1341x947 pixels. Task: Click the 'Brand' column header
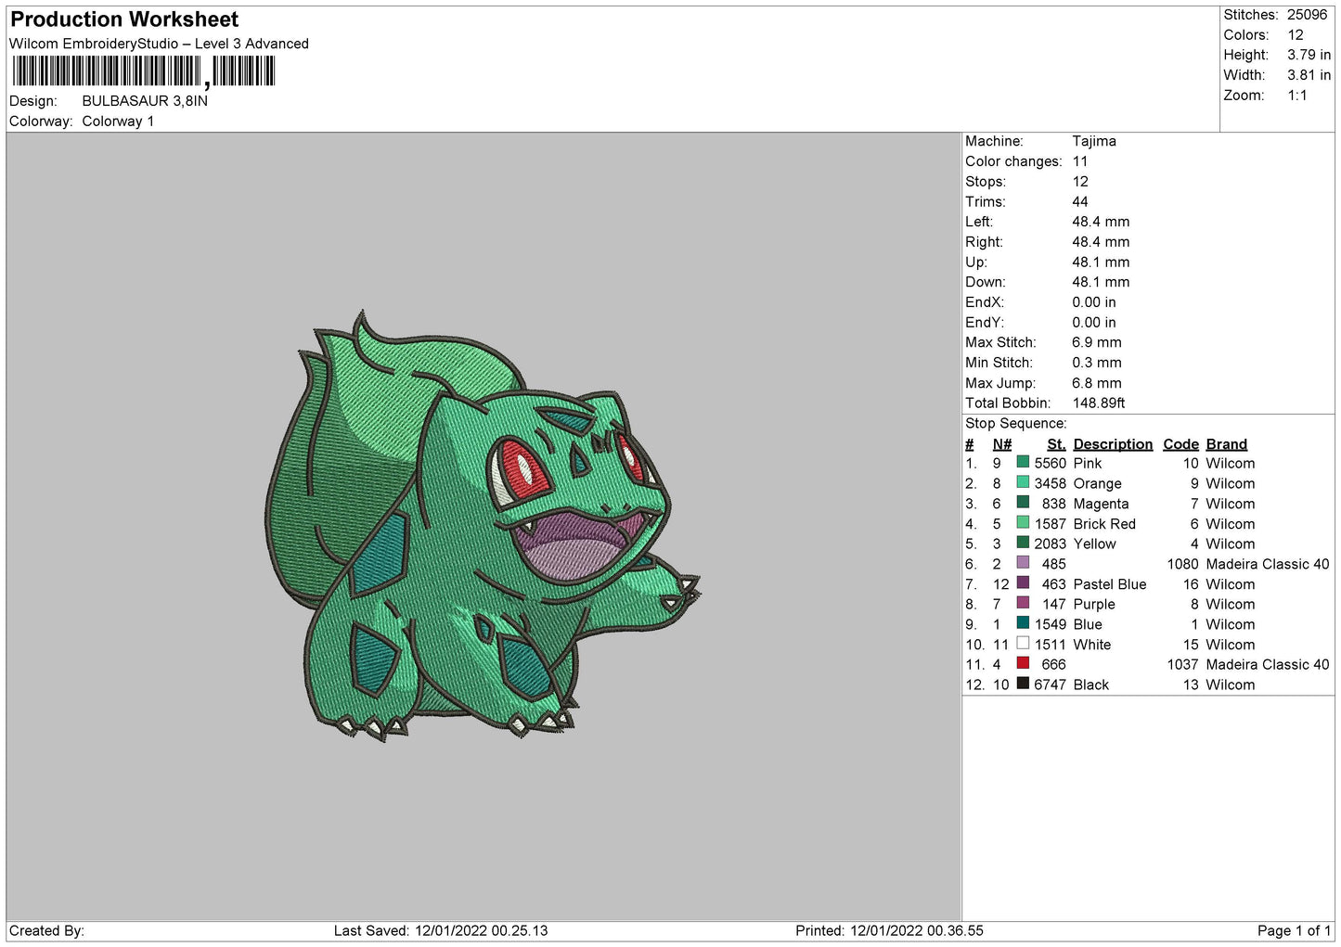click(x=1227, y=444)
